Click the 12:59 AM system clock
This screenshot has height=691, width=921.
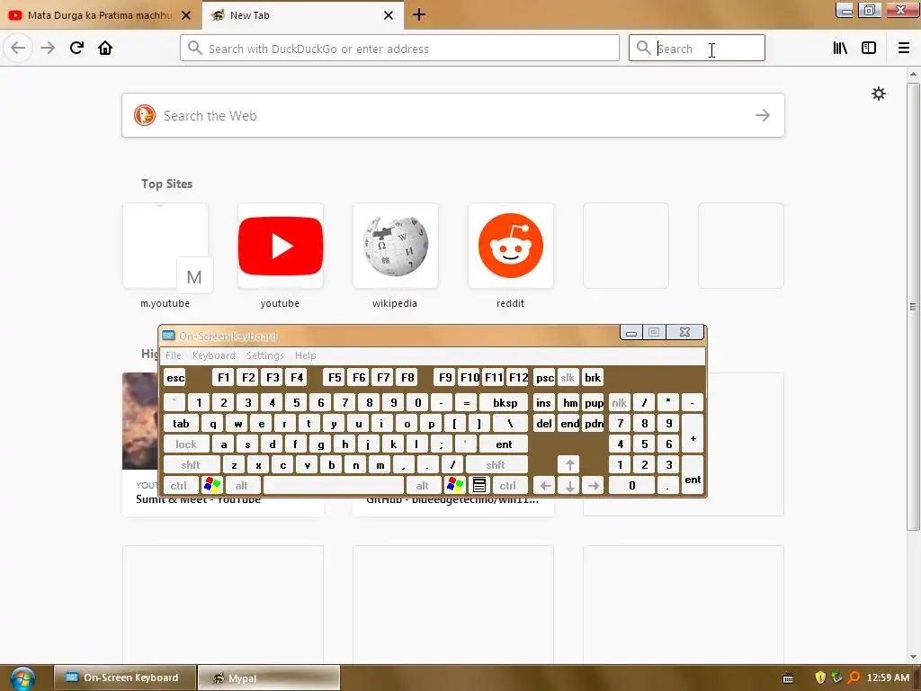(888, 678)
